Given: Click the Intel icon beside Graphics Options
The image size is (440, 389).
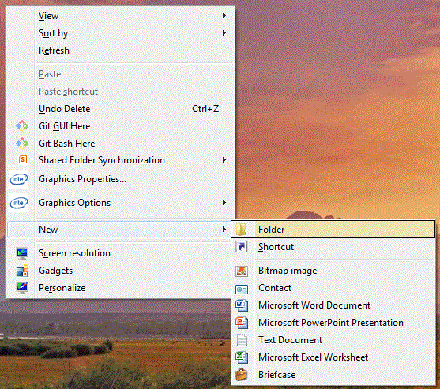Looking at the screenshot, I should pos(19,203).
